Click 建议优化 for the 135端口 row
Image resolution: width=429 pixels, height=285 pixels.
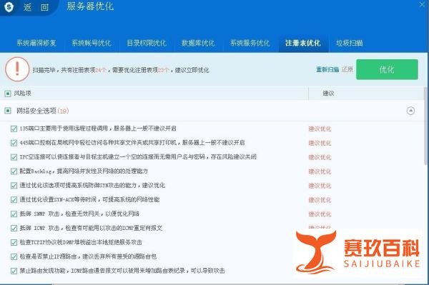tap(320, 129)
